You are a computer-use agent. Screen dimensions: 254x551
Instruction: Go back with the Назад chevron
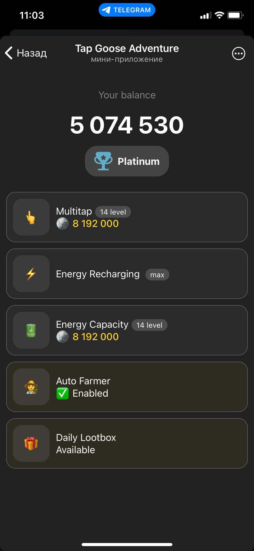click(x=9, y=53)
